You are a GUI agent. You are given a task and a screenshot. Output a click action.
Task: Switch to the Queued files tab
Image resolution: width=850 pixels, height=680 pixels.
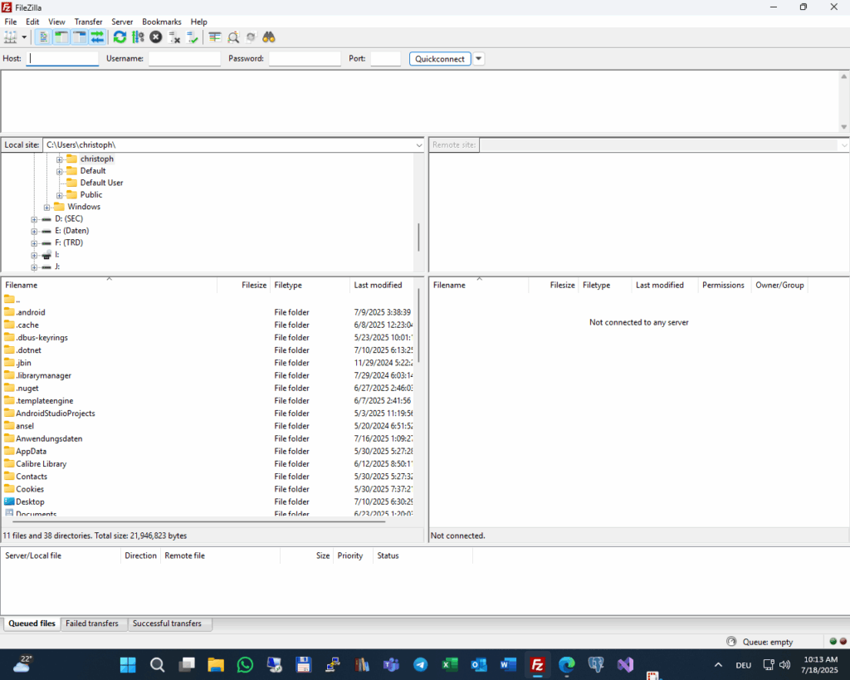coord(32,624)
